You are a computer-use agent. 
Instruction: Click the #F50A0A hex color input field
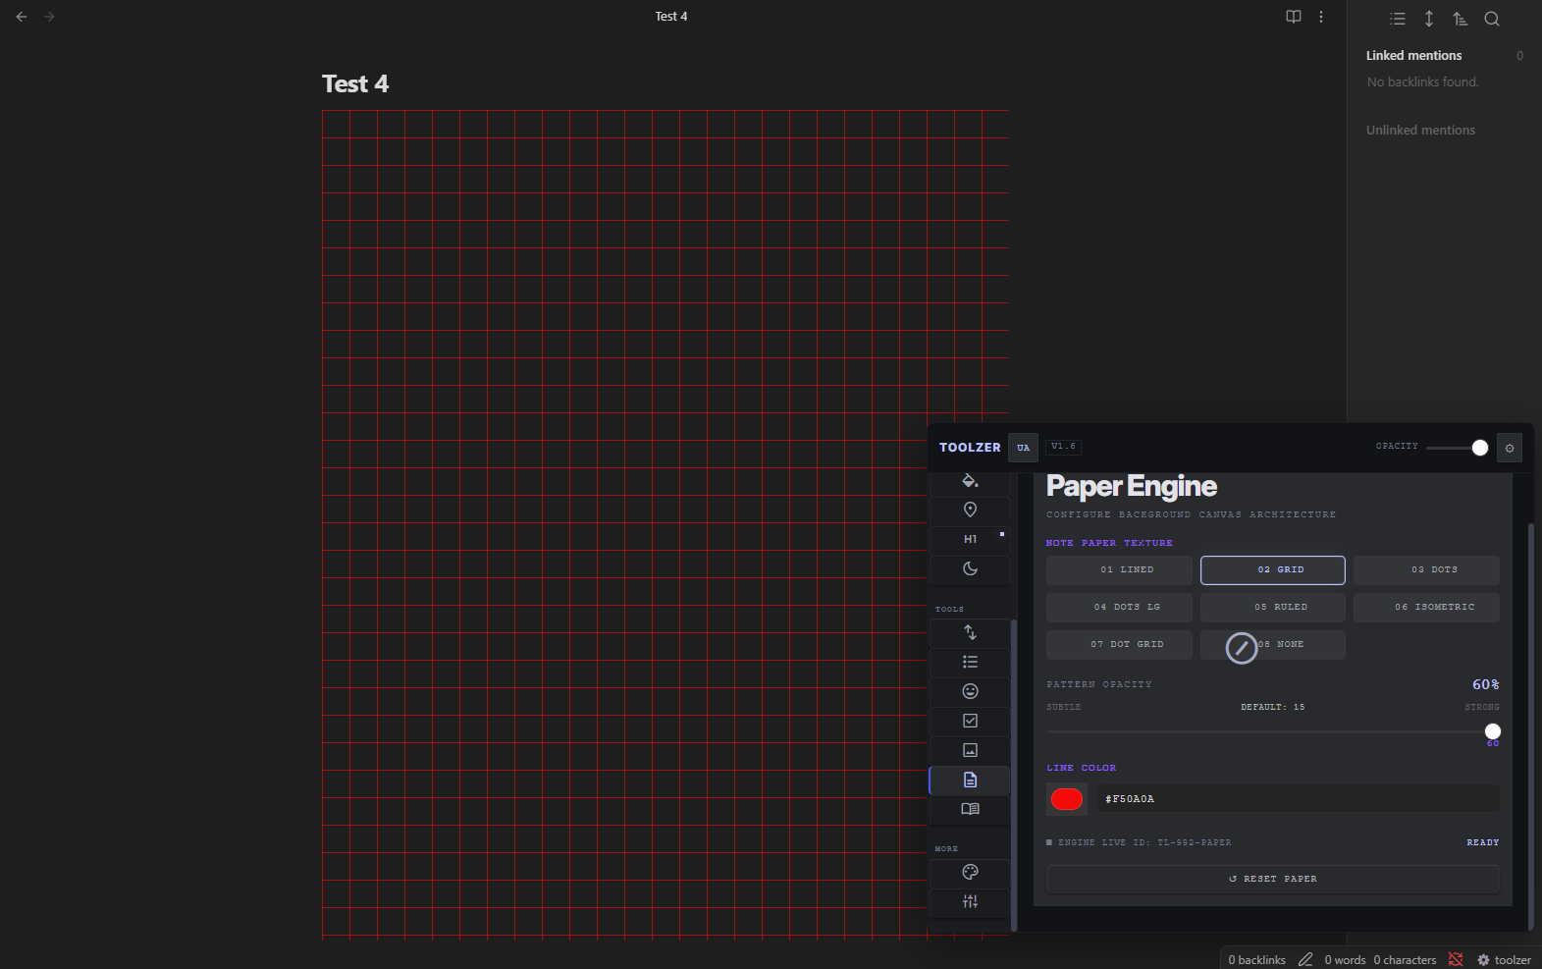(x=1298, y=799)
